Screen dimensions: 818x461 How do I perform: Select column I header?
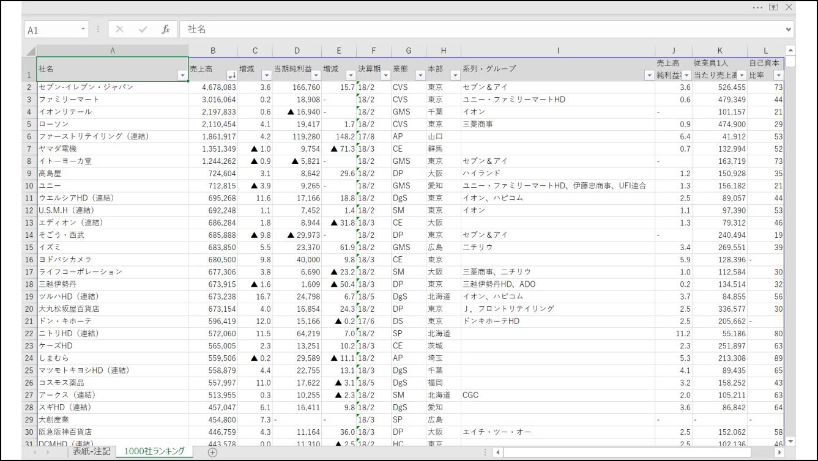558,51
